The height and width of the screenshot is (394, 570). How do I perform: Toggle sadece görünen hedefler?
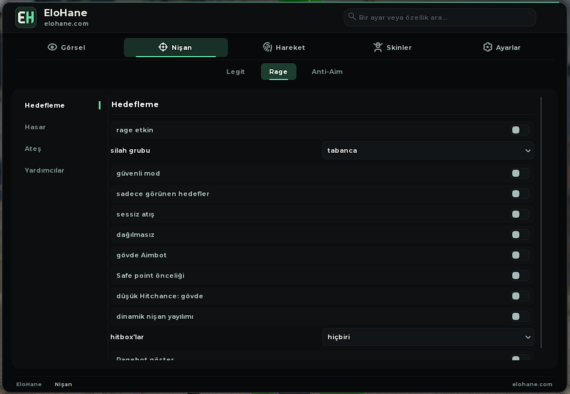click(x=520, y=194)
